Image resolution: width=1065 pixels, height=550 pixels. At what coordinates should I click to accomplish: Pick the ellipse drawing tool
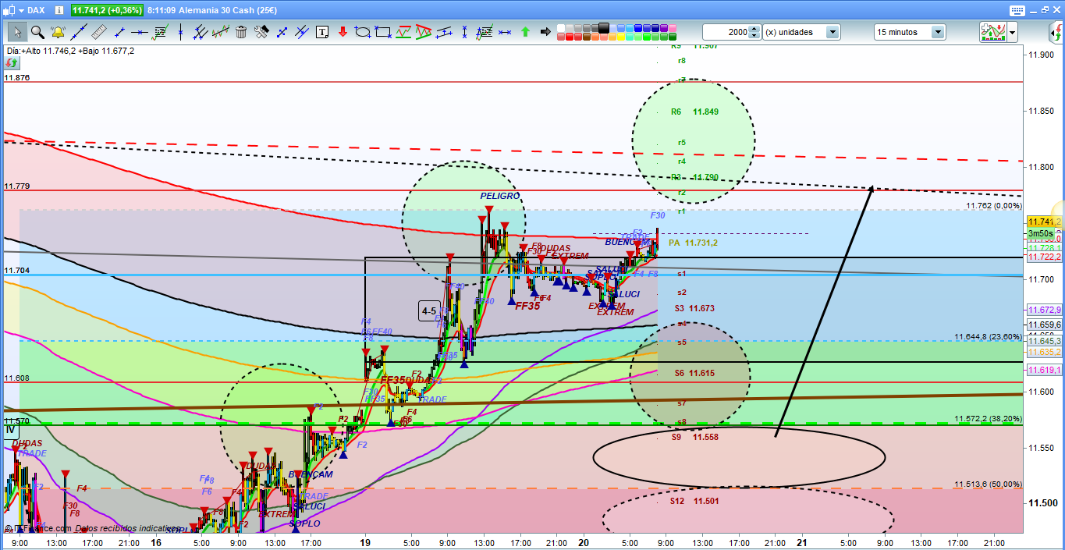coord(363,32)
